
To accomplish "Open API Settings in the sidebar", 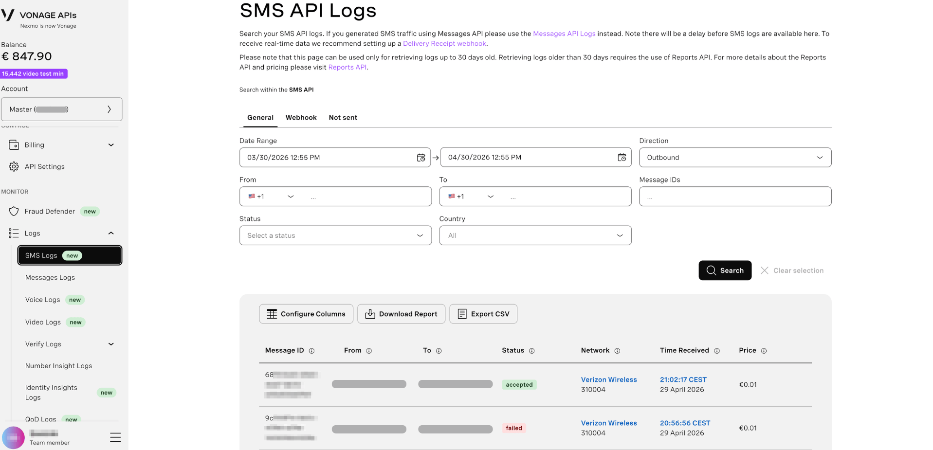I will (45, 167).
